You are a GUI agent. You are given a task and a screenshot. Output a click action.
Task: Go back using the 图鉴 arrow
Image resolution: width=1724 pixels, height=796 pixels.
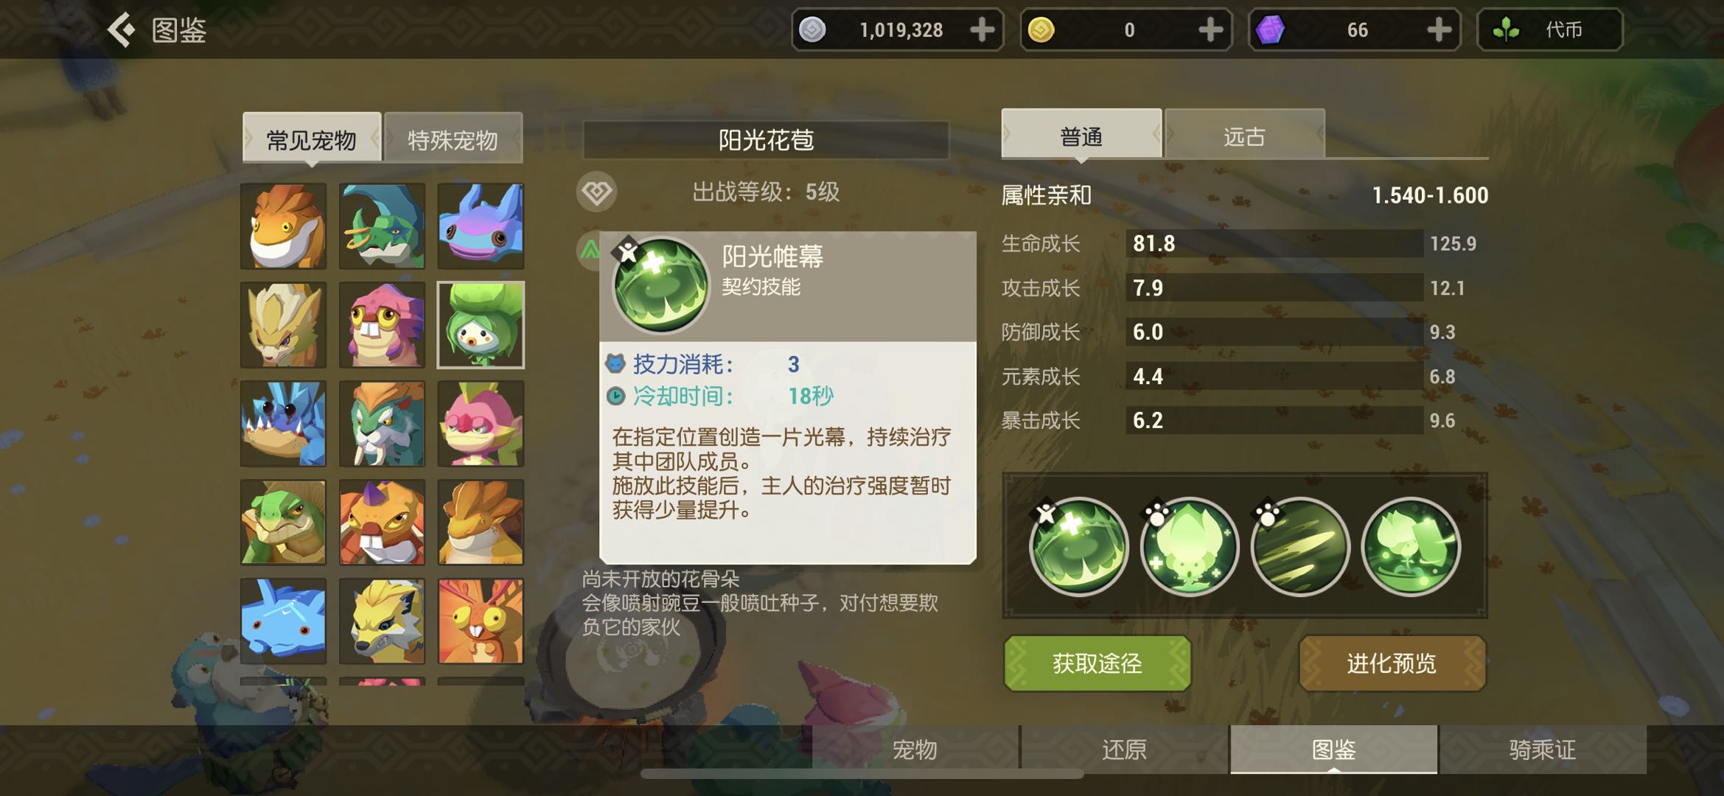coord(122,29)
